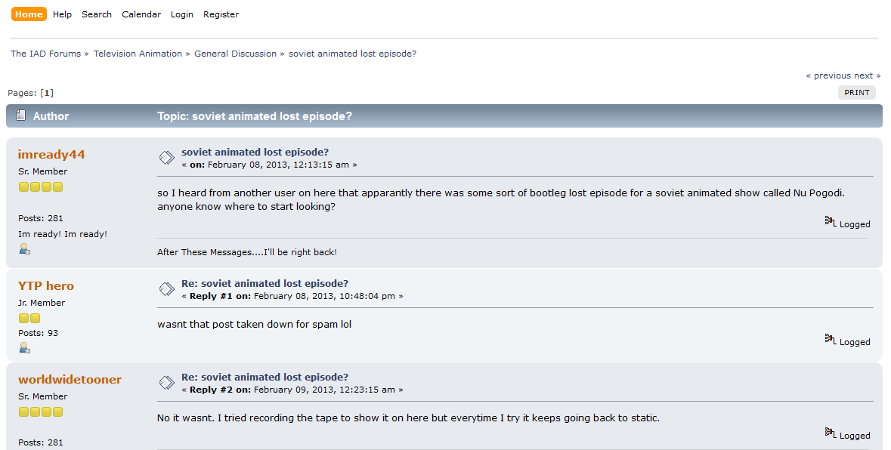The image size is (891, 450).
Task: Go to the General Discussion breadcrumb
Action: pos(235,54)
